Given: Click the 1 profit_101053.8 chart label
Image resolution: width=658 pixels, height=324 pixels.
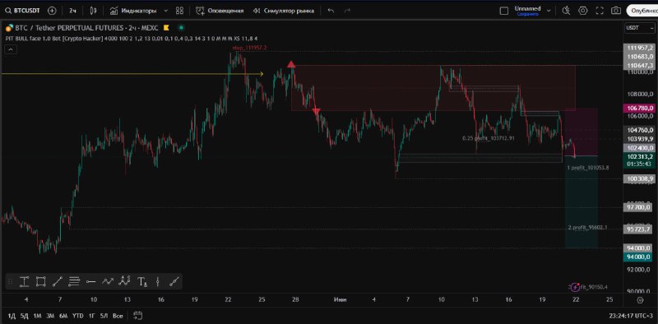Looking at the screenshot, I should tap(588, 168).
